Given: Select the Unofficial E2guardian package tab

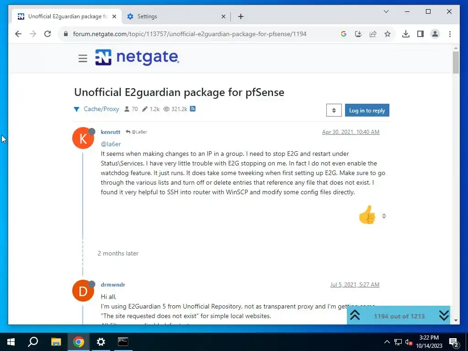Looking at the screenshot, I should 67,16.
